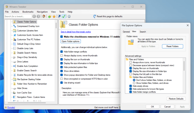Open the Bookmarks menu
Image resolution: width=194 pixels, height=113 pixels.
click(x=28, y=12)
